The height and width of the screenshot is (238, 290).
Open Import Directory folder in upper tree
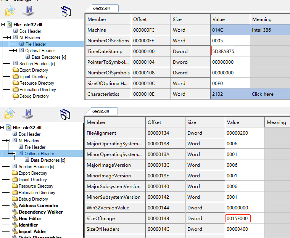[34, 77]
